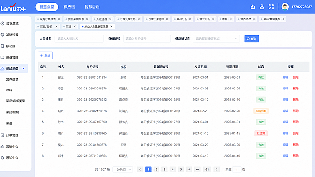The image size is (315, 177).
Task: Open the 通知中心 bell icon in sidebar
Action: point(2,158)
